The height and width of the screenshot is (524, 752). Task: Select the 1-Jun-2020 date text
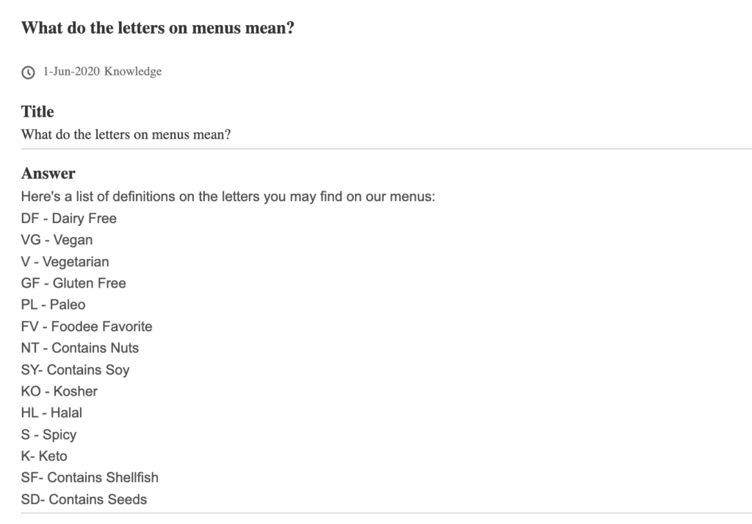point(71,71)
